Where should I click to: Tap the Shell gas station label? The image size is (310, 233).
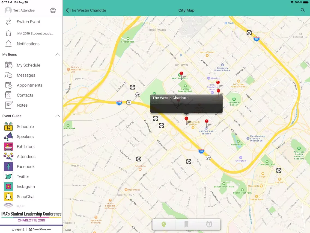[231, 23]
